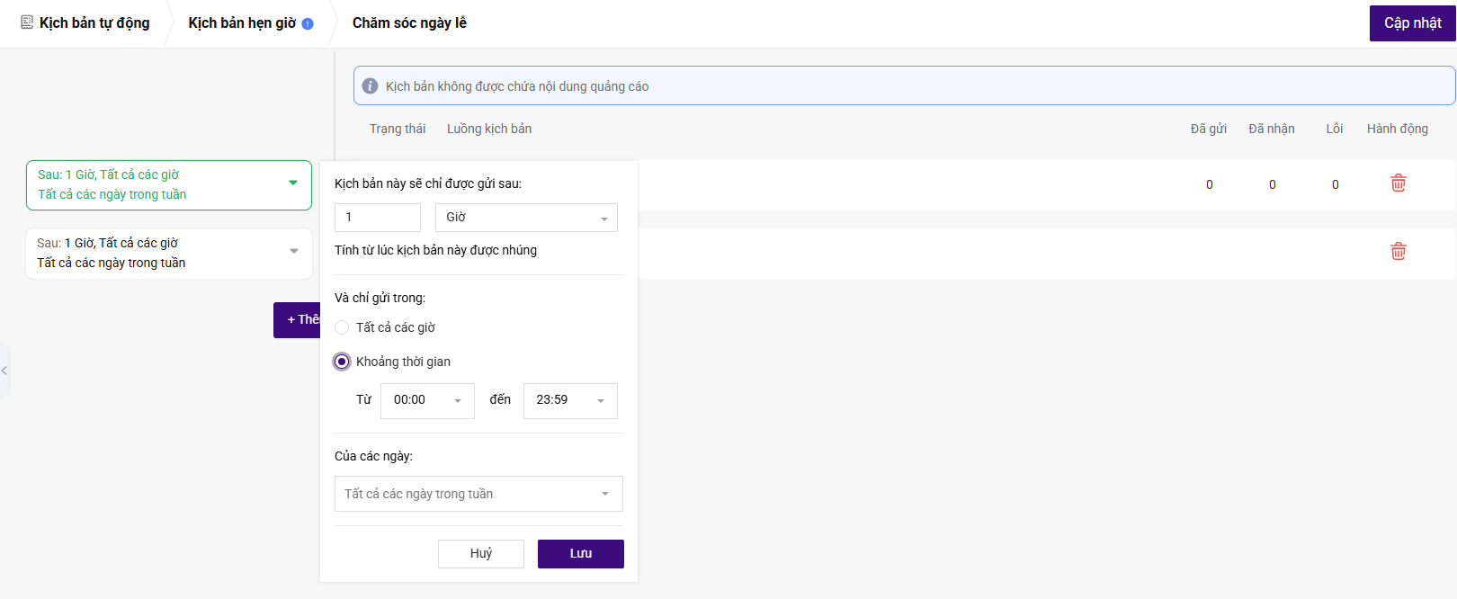The height and width of the screenshot is (599, 1457).
Task: Go to Kịch bản tự động breadcrumb
Action: pyautogui.click(x=94, y=22)
